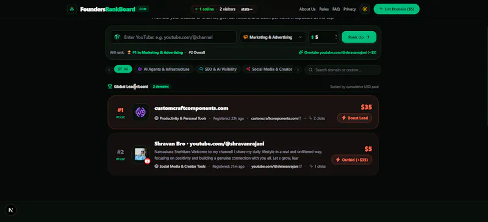Click the Shravan Bro channel avatar thumbnail
Screen dimensions: 488x222
[140, 154]
